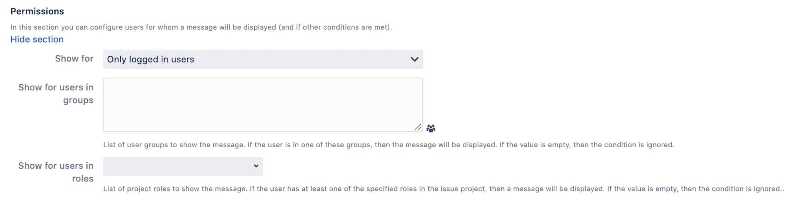
Task: Click the Permissions section heading
Action: 37,11
